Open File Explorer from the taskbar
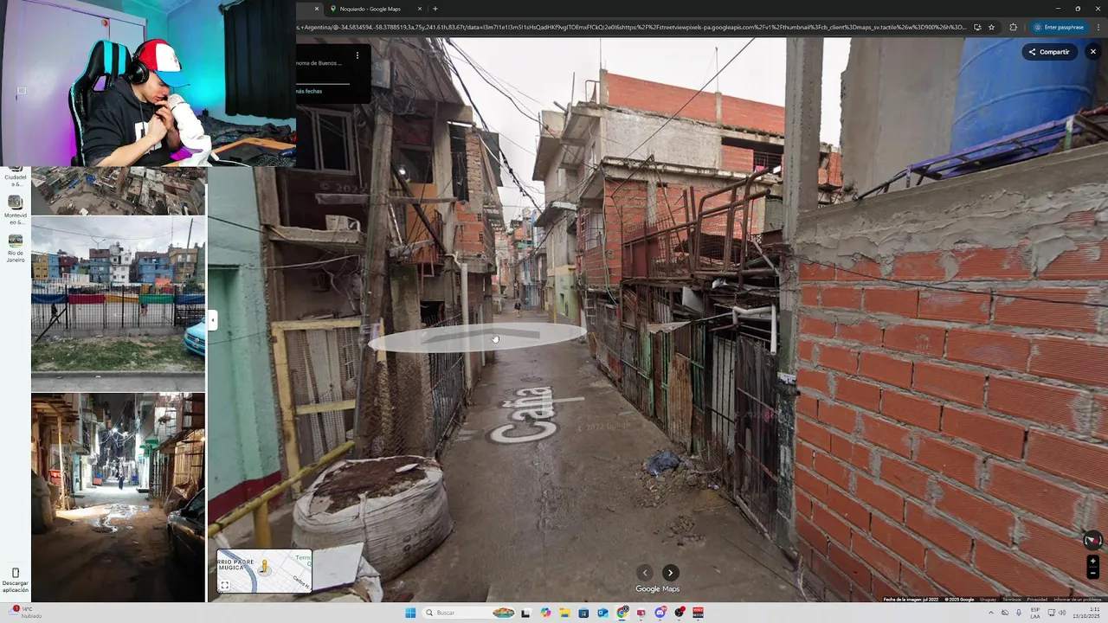Viewport: 1108px width, 623px height. pos(565,613)
